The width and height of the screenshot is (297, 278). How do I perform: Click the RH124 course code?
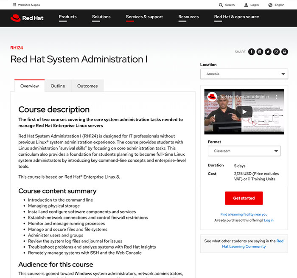17,48
